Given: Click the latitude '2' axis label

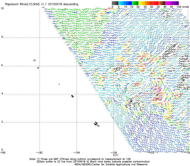Looking at the screenshot, I should click(x=2, y=122).
